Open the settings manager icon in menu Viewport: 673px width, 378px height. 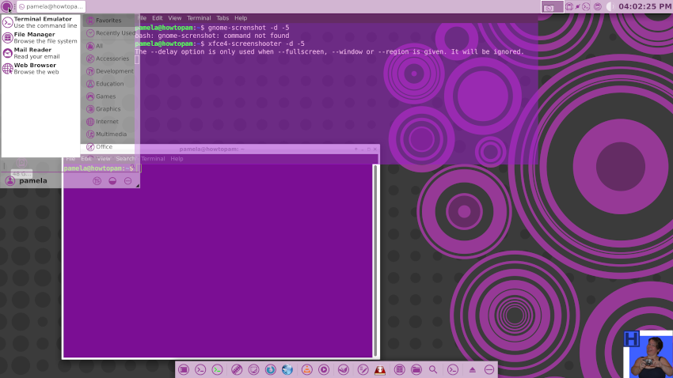point(97,181)
